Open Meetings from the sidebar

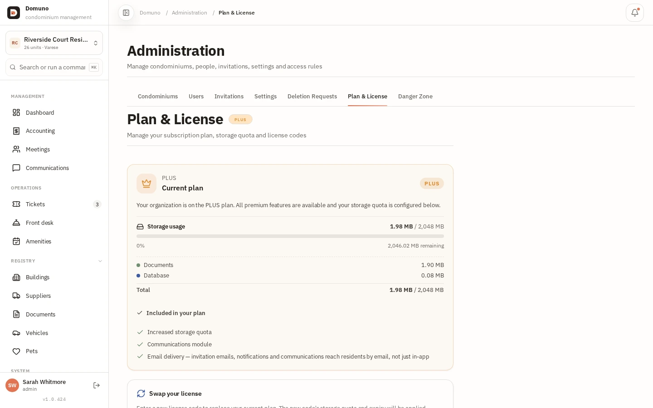pyautogui.click(x=54, y=149)
